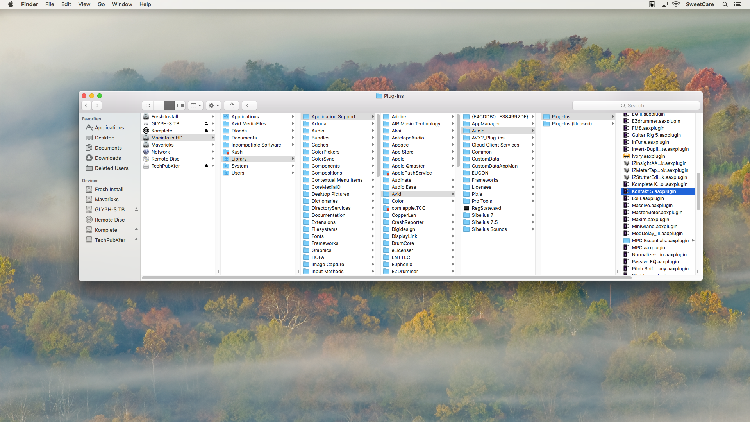Open Spotlight search in menu bar
The height and width of the screenshot is (422, 750).
tap(725, 4)
